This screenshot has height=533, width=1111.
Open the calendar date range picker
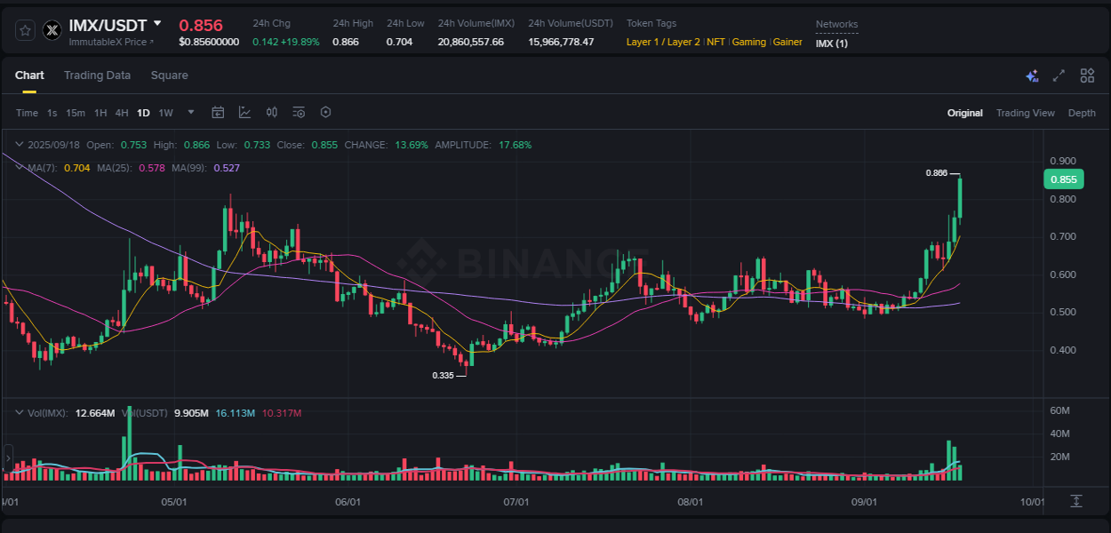[x=218, y=112]
